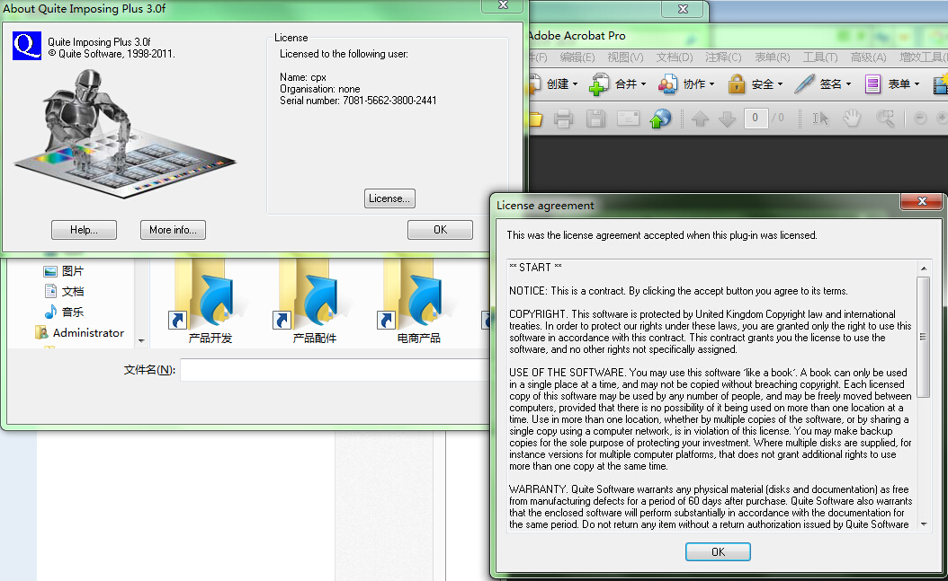Click the Combine files green plus icon

598,84
